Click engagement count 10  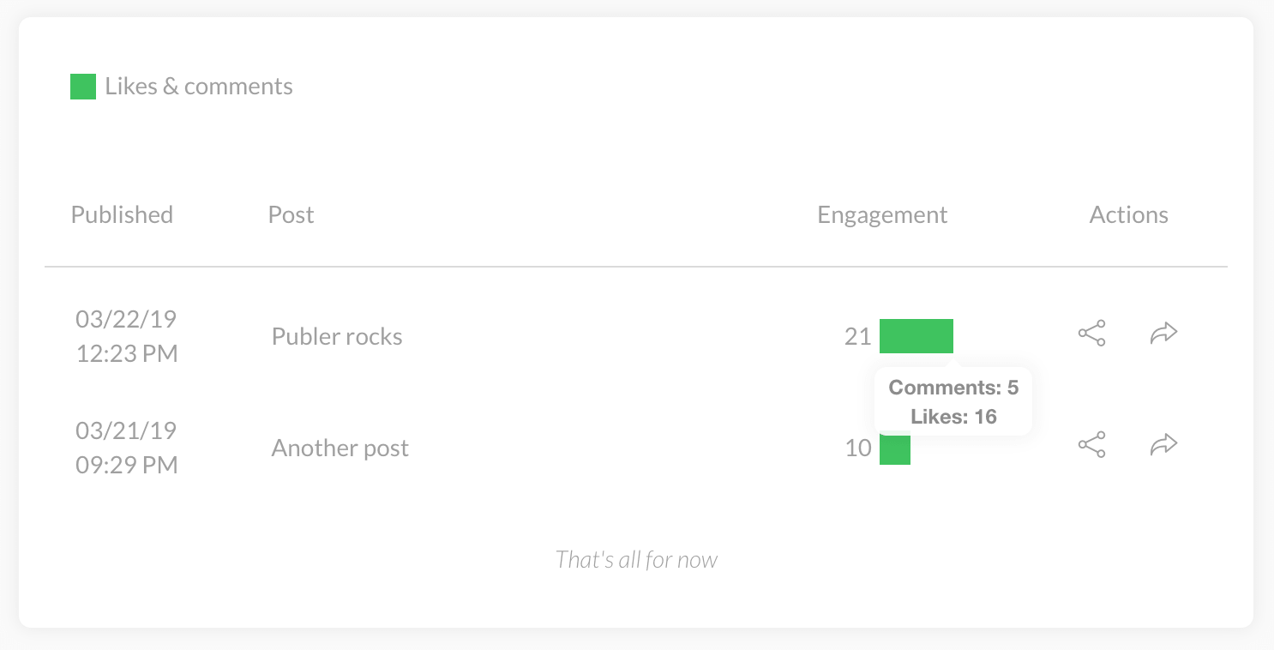click(x=857, y=448)
